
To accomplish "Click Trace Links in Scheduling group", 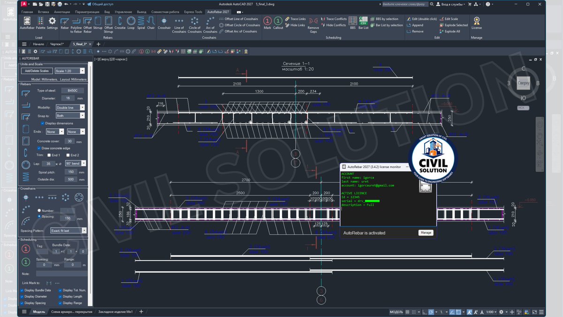I will click(x=295, y=19).
